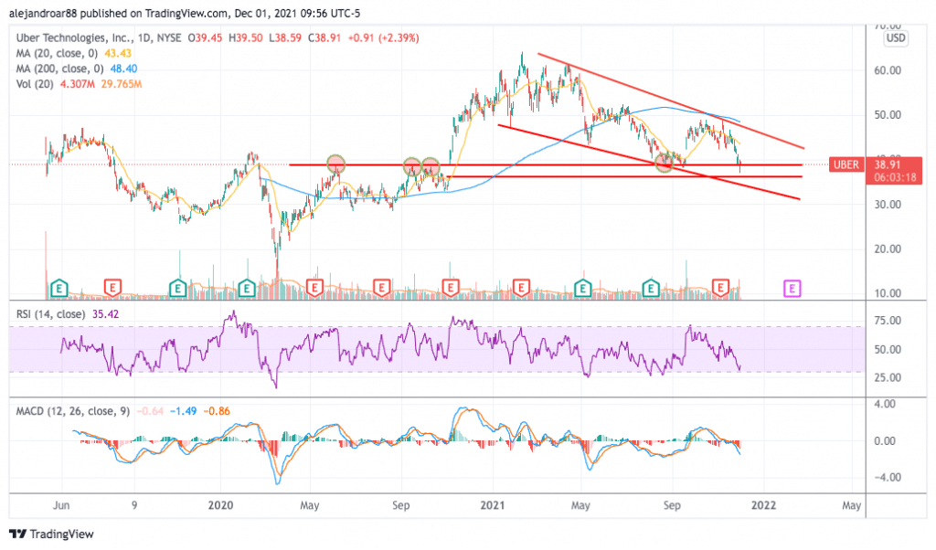The image size is (936, 550).
Task: Select the MACD (12, 26, close, 9) label
Action: click(x=73, y=411)
